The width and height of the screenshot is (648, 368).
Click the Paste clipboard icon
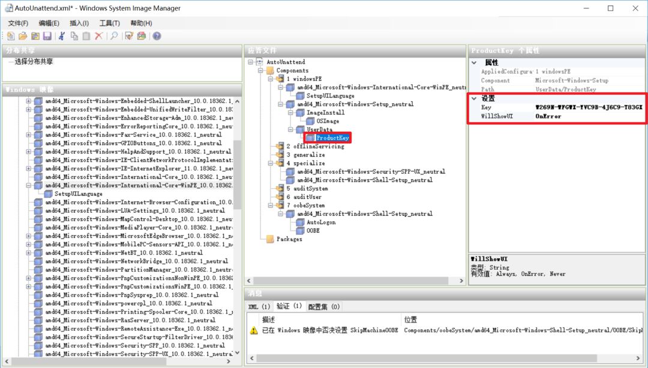86,37
